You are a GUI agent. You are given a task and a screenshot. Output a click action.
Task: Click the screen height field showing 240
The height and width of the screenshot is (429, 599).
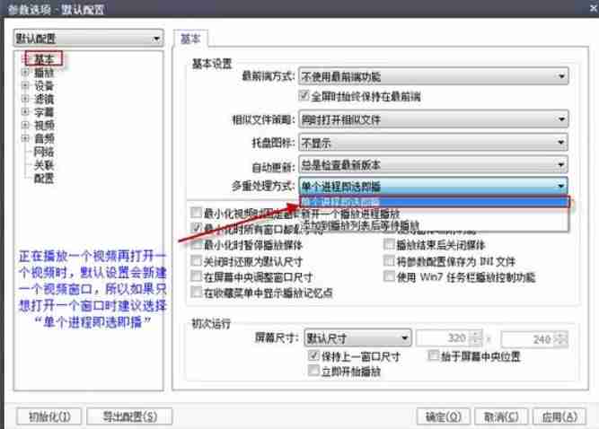[x=529, y=339]
